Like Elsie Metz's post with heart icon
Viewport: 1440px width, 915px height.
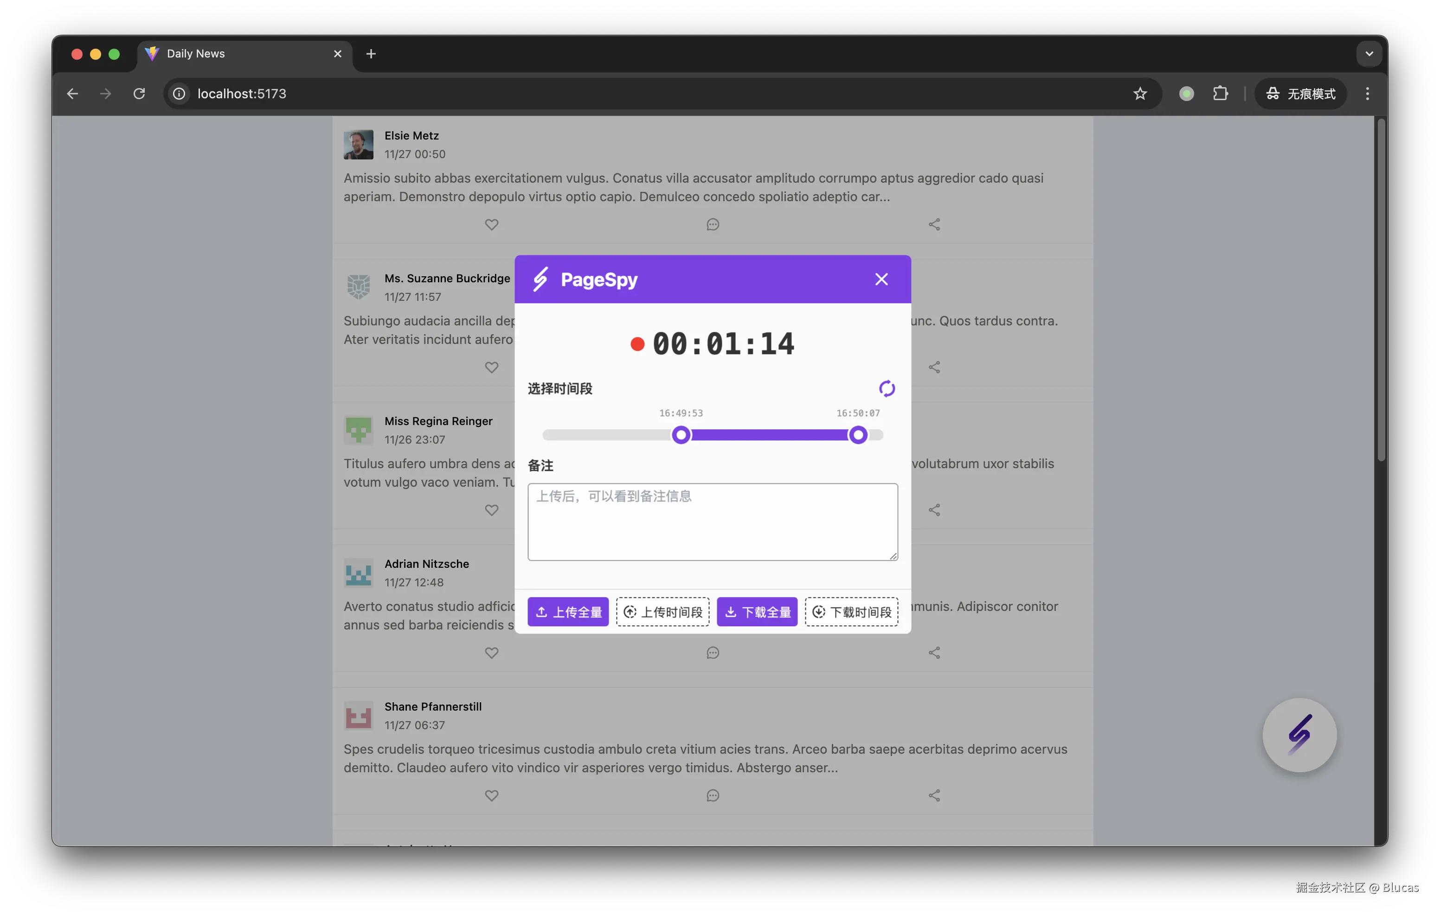(491, 225)
